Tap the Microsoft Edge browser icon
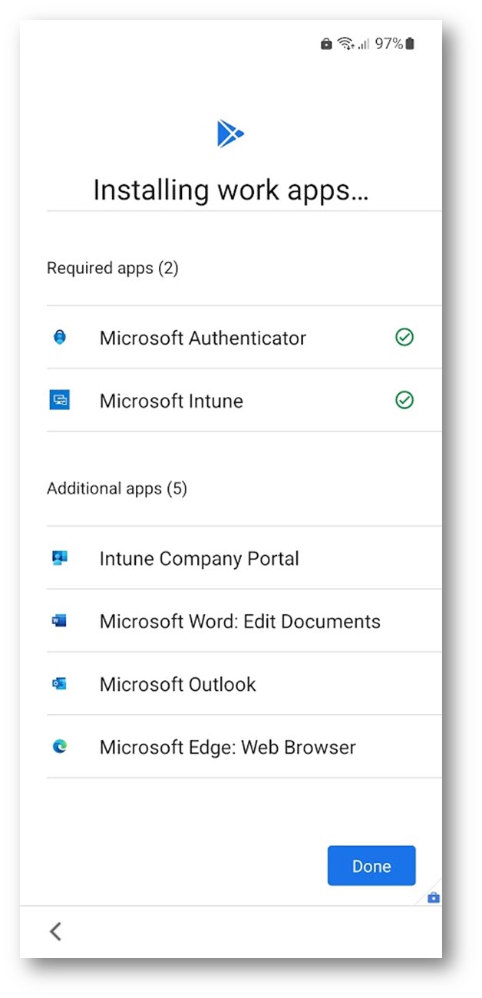Image resolution: width=482 pixels, height=998 pixels. (59, 747)
